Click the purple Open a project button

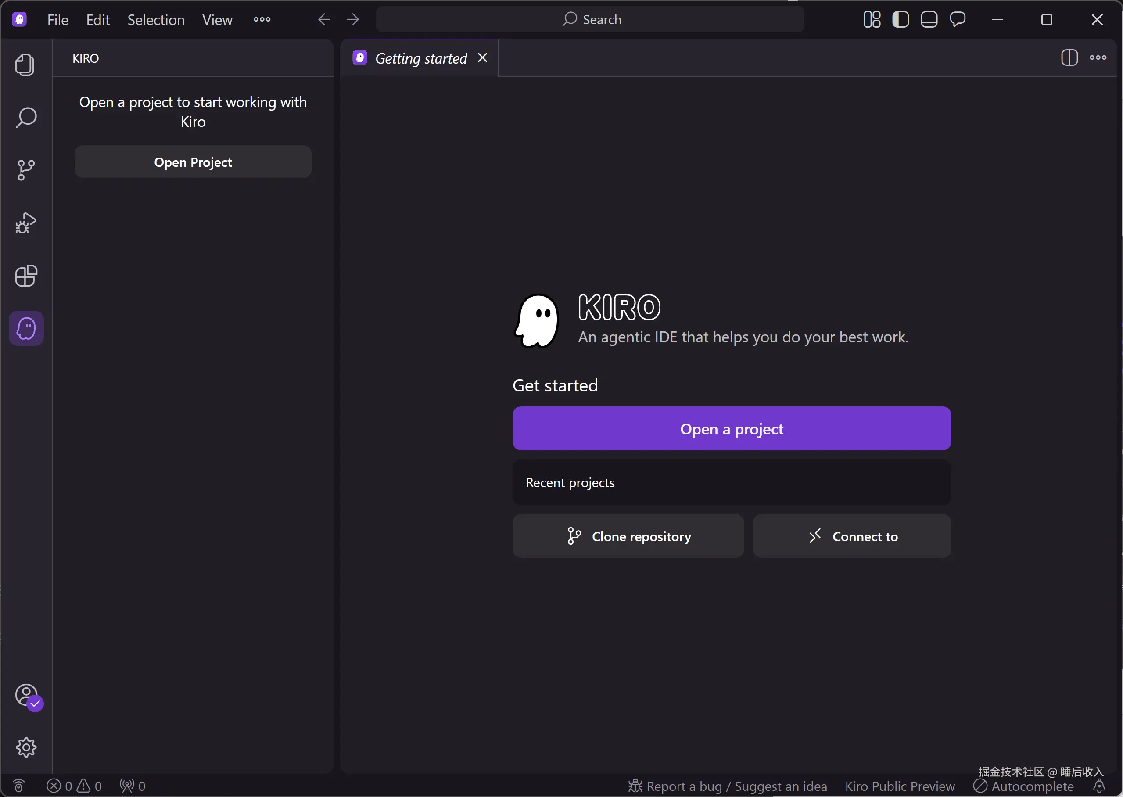(731, 428)
